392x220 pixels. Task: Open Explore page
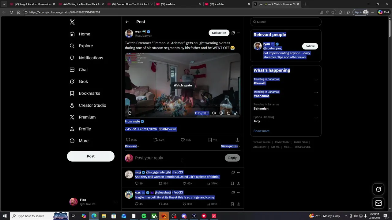pos(81,46)
